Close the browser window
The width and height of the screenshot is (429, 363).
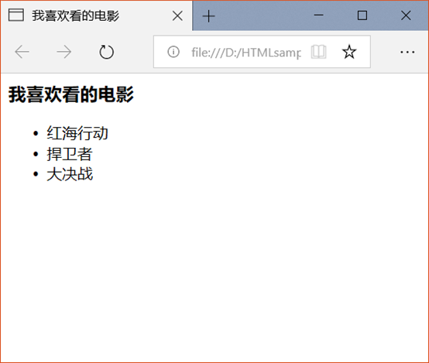pyautogui.click(x=406, y=15)
